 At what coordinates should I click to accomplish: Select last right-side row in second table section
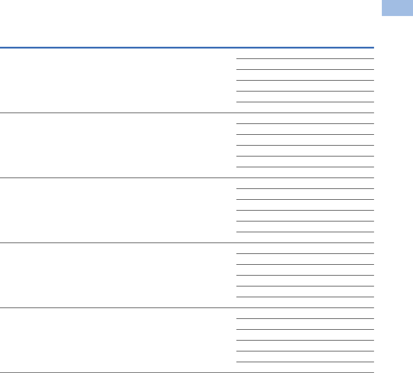305,172
